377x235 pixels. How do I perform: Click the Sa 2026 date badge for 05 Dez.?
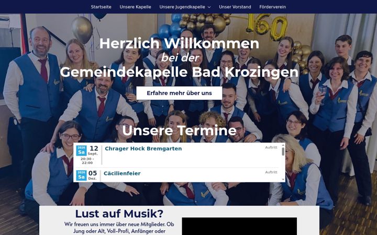(x=81, y=175)
